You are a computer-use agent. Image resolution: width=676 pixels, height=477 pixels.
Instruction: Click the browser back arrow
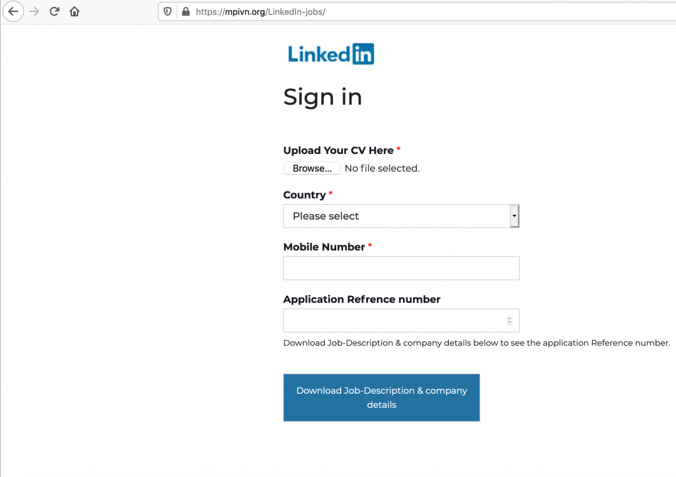point(13,11)
